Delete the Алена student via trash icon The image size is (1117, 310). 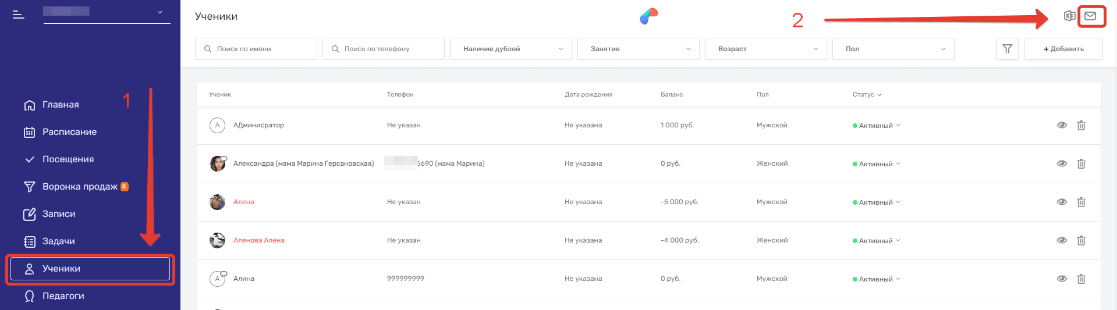point(1081,202)
